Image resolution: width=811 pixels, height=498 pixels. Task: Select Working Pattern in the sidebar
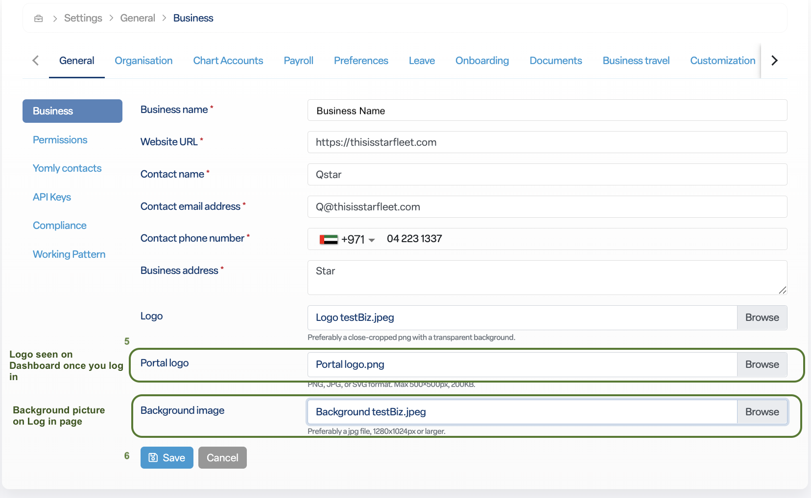click(x=69, y=254)
